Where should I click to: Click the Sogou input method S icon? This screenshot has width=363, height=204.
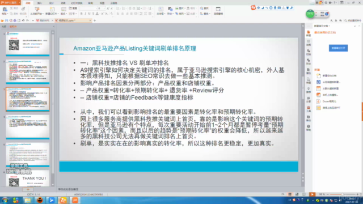pos(254,8)
